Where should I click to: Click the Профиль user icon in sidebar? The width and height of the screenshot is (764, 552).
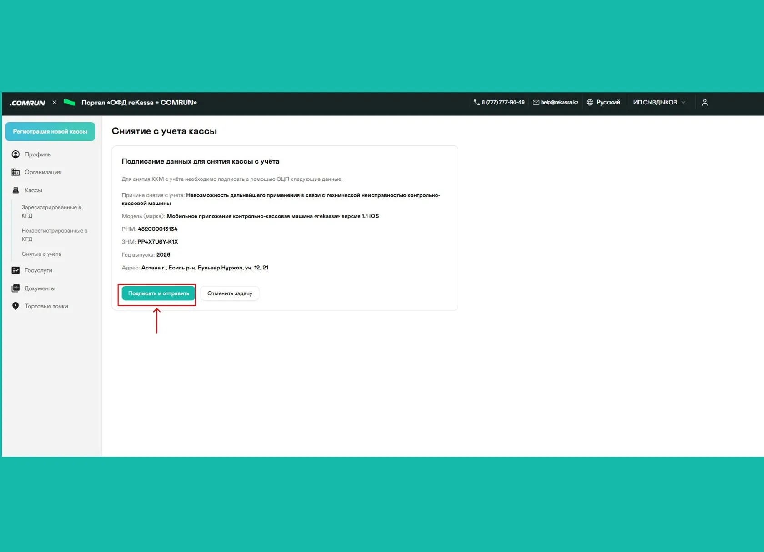(15, 154)
